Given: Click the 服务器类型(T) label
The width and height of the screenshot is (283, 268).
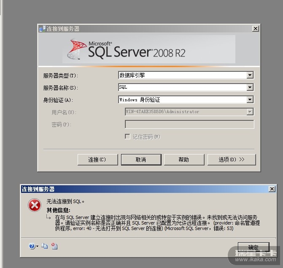Looking at the screenshot, I should pyautogui.click(x=60, y=76).
